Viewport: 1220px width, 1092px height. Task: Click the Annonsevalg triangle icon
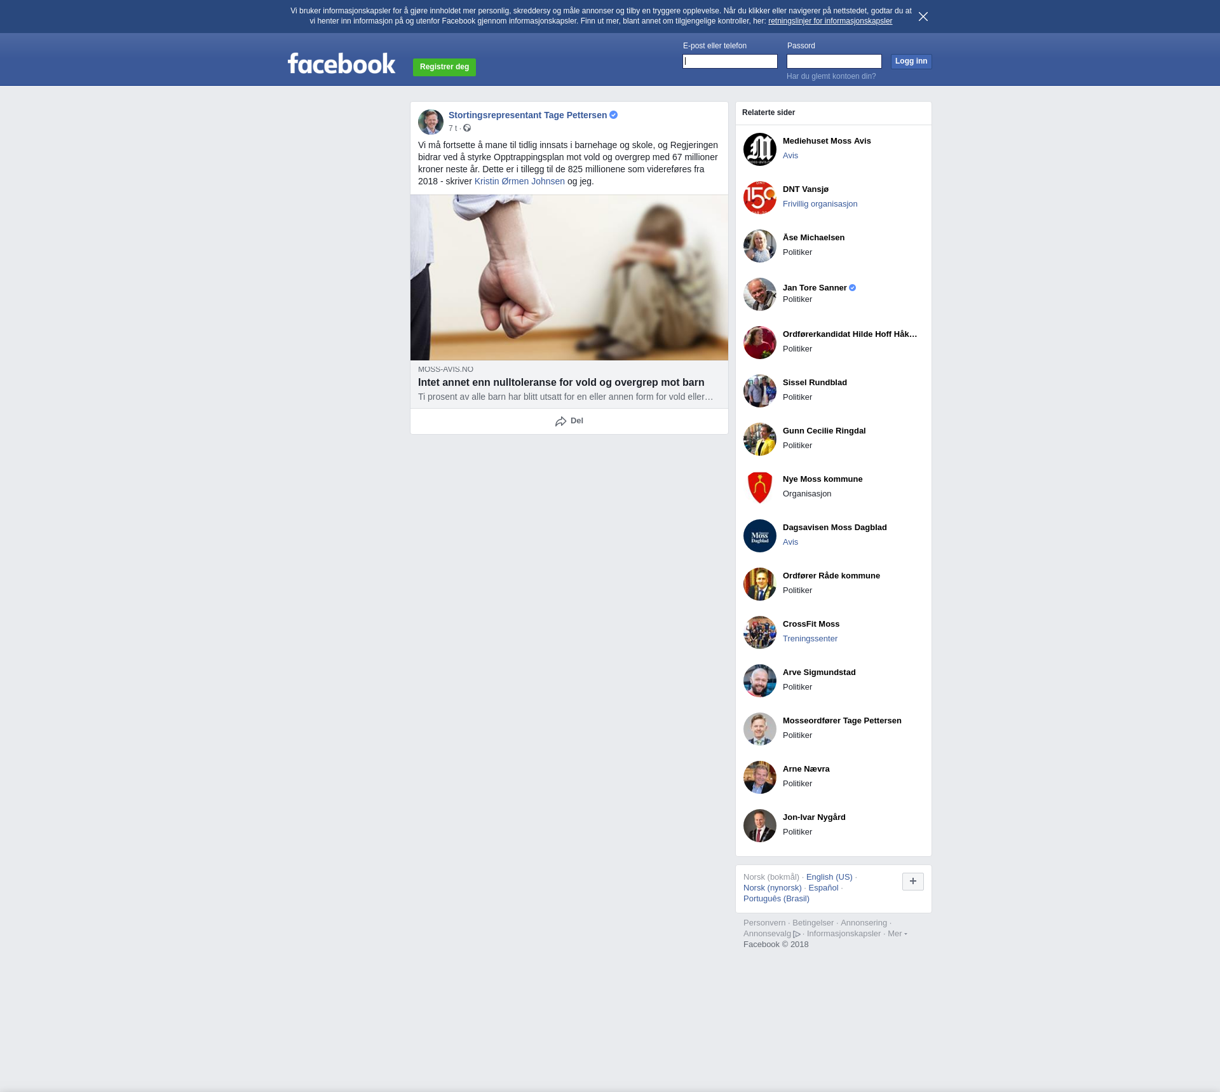point(797,934)
